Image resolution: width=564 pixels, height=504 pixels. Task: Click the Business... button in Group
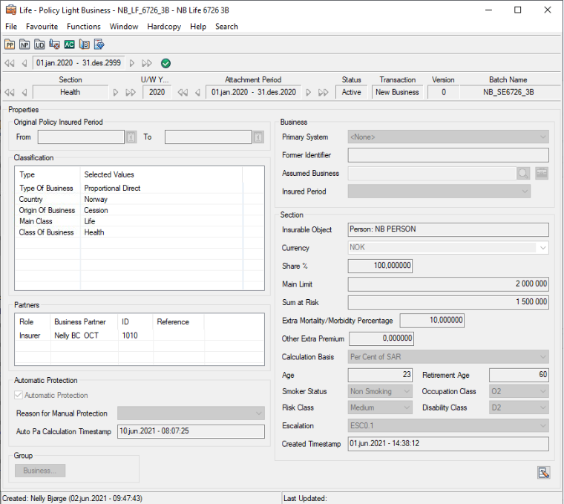(40, 471)
